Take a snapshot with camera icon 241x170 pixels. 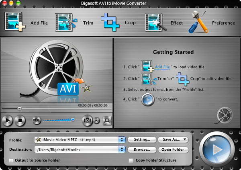point(87,120)
